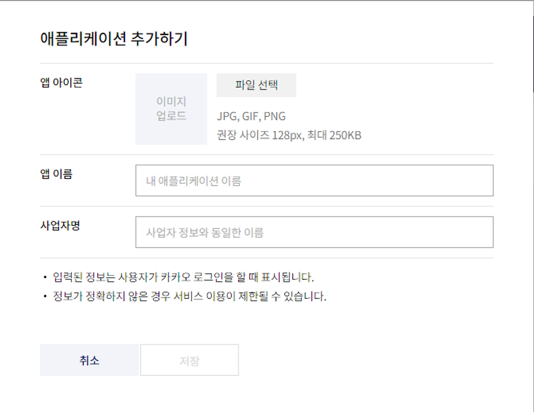Click the 앱 이름 label text

coord(56,174)
